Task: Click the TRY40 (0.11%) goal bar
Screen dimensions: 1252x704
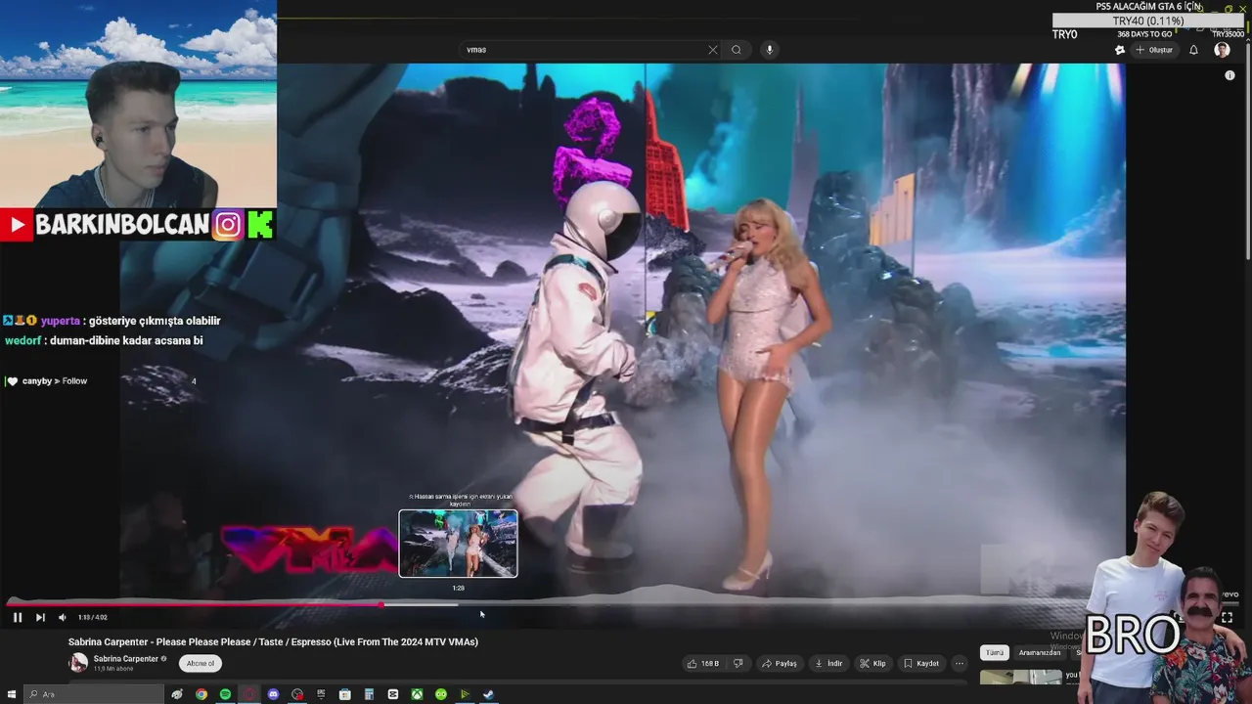Action: 1147,21
